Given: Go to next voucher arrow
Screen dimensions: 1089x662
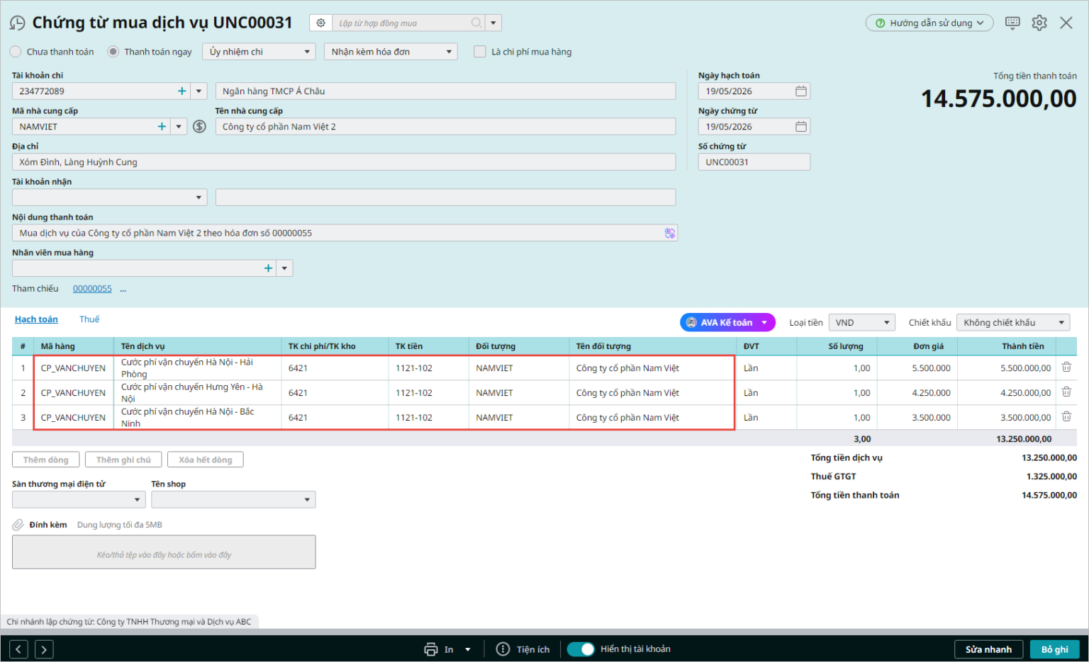Looking at the screenshot, I should (x=44, y=649).
